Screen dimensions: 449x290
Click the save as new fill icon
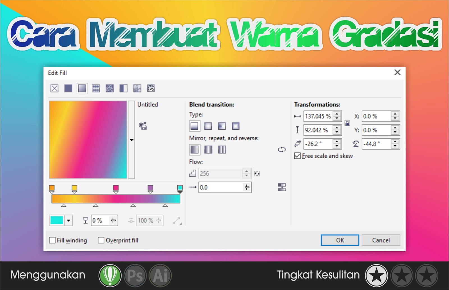pyautogui.click(x=143, y=126)
